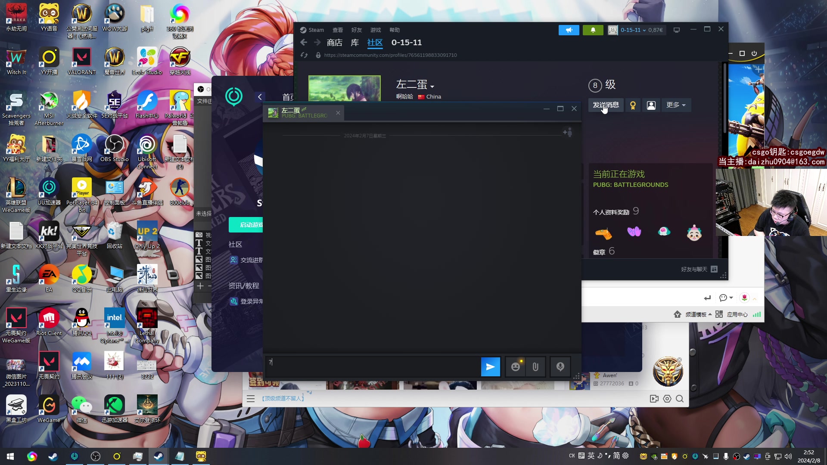
Task: Go forward in Steam navigation
Action: click(317, 42)
